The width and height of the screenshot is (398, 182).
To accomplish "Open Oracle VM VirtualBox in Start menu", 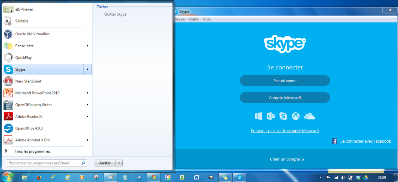I will tap(47, 34).
